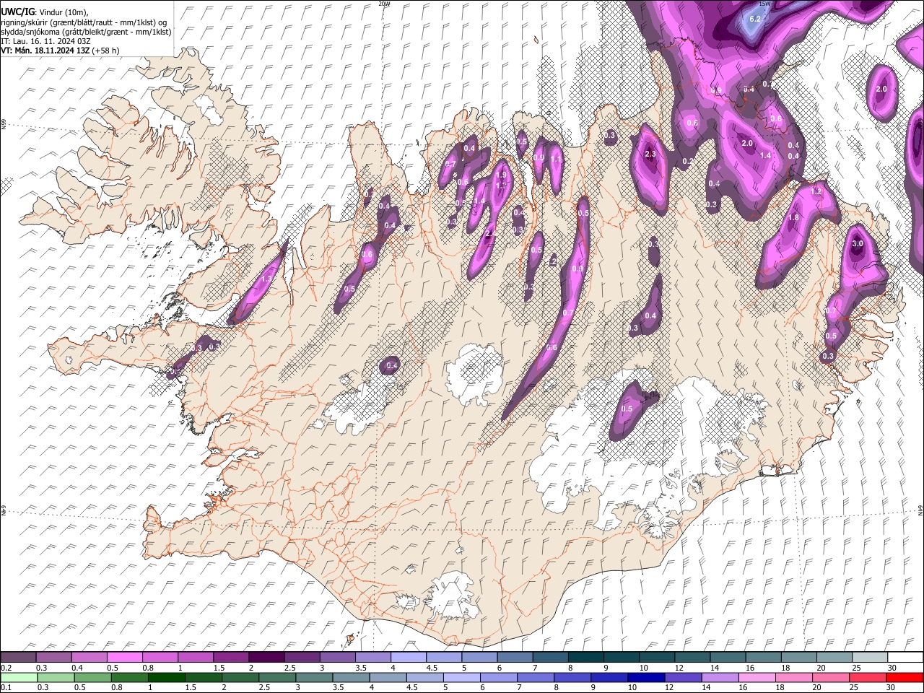The height and width of the screenshot is (693, 924).
Task: Select the darkest green swatch labeled 1 in lower legend
Action: point(166,677)
